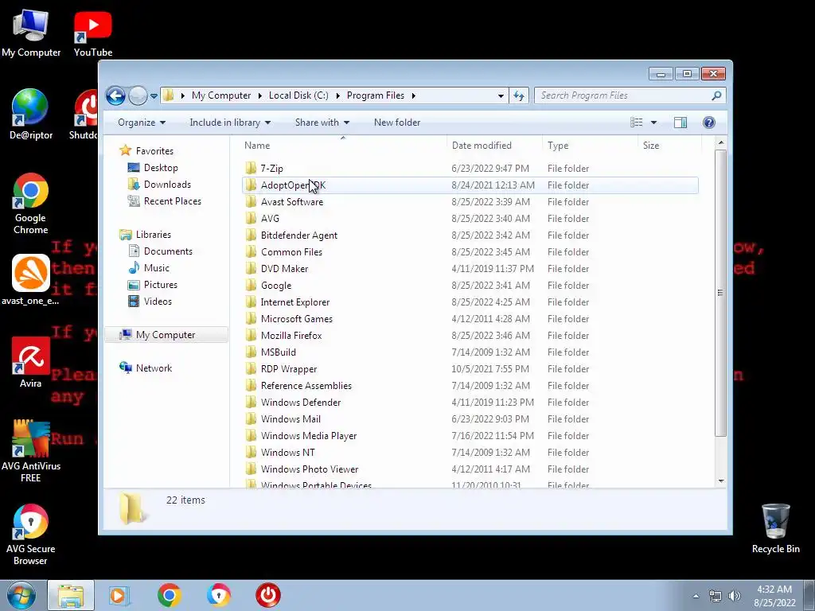815x611 pixels.
Task: Click the file list vertical scrollbar thumb
Action: click(x=720, y=293)
